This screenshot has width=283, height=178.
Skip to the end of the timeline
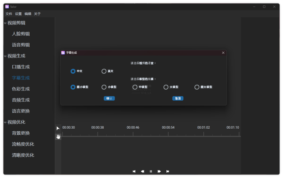coord(168,171)
